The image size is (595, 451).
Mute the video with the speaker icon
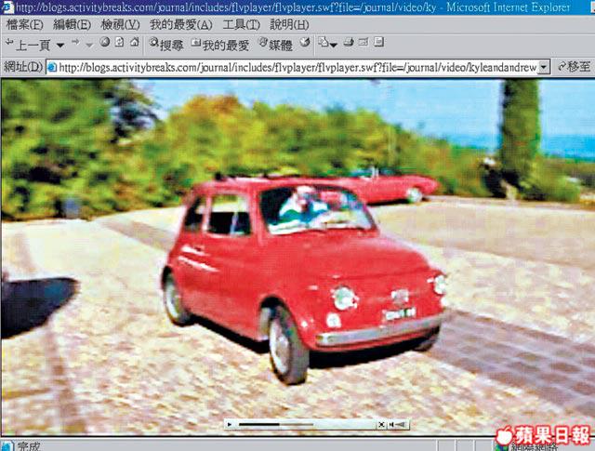pyautogui.click(x=391, y=424)
